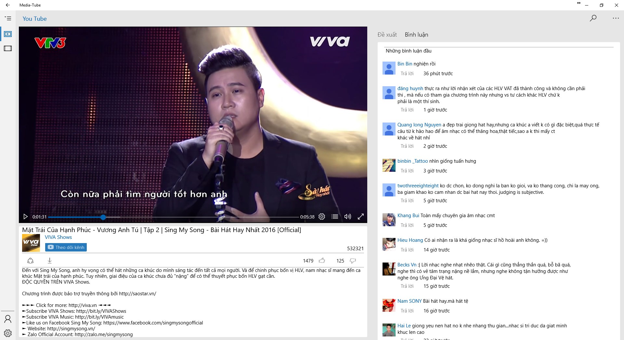This screenshot has height=340, width=624.
Task: Open twothreeeighteight's profile name
Action: tap(418, 186)
